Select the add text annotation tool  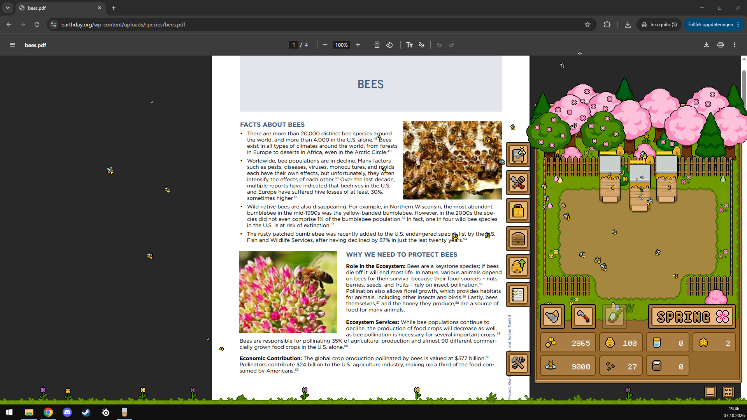(409, 45)
